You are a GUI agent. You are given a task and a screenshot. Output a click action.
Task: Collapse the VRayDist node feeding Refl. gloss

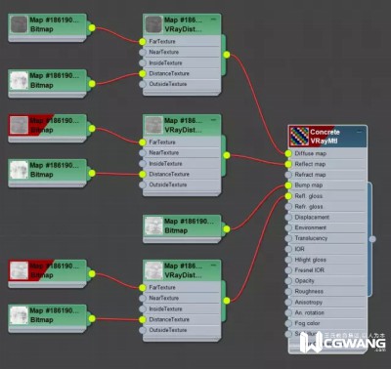click(x=213, y=266)
